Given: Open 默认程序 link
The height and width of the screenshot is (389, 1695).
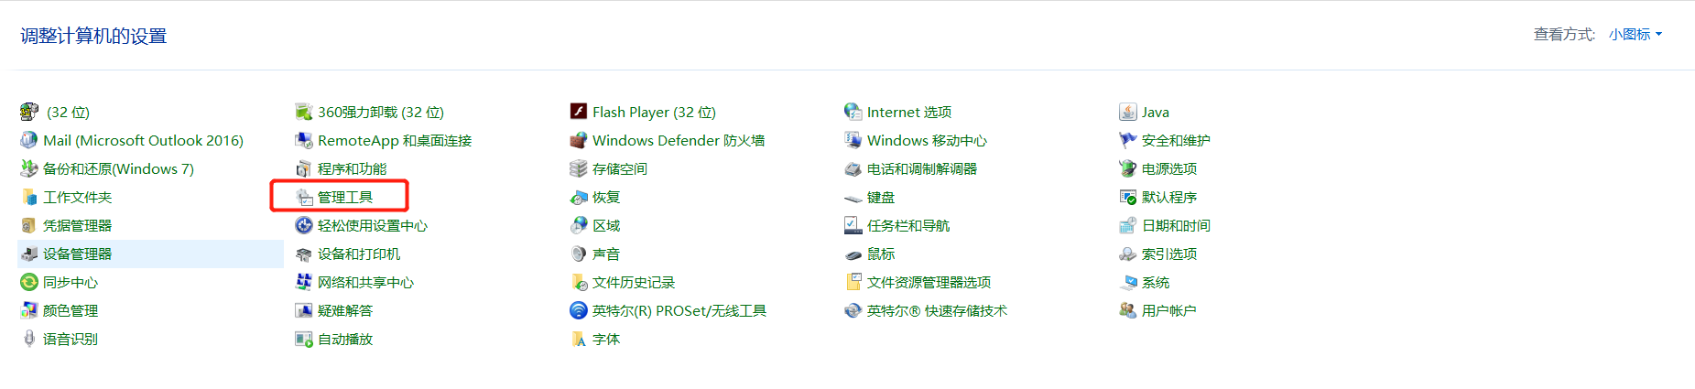Looking at the screenshot, I should point(1169,198).
